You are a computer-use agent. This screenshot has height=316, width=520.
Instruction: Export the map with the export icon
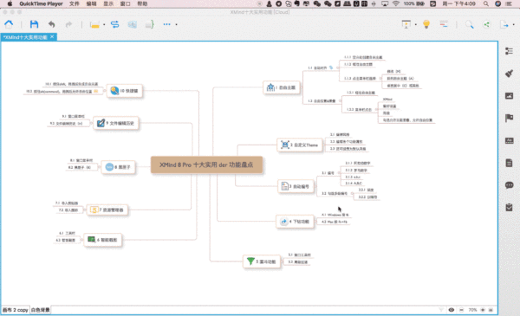coord(504,24)
